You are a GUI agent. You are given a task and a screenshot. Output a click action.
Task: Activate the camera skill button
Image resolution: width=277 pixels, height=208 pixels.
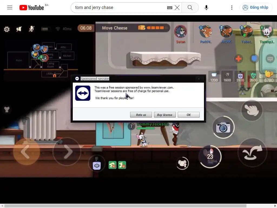click(223, 127)
